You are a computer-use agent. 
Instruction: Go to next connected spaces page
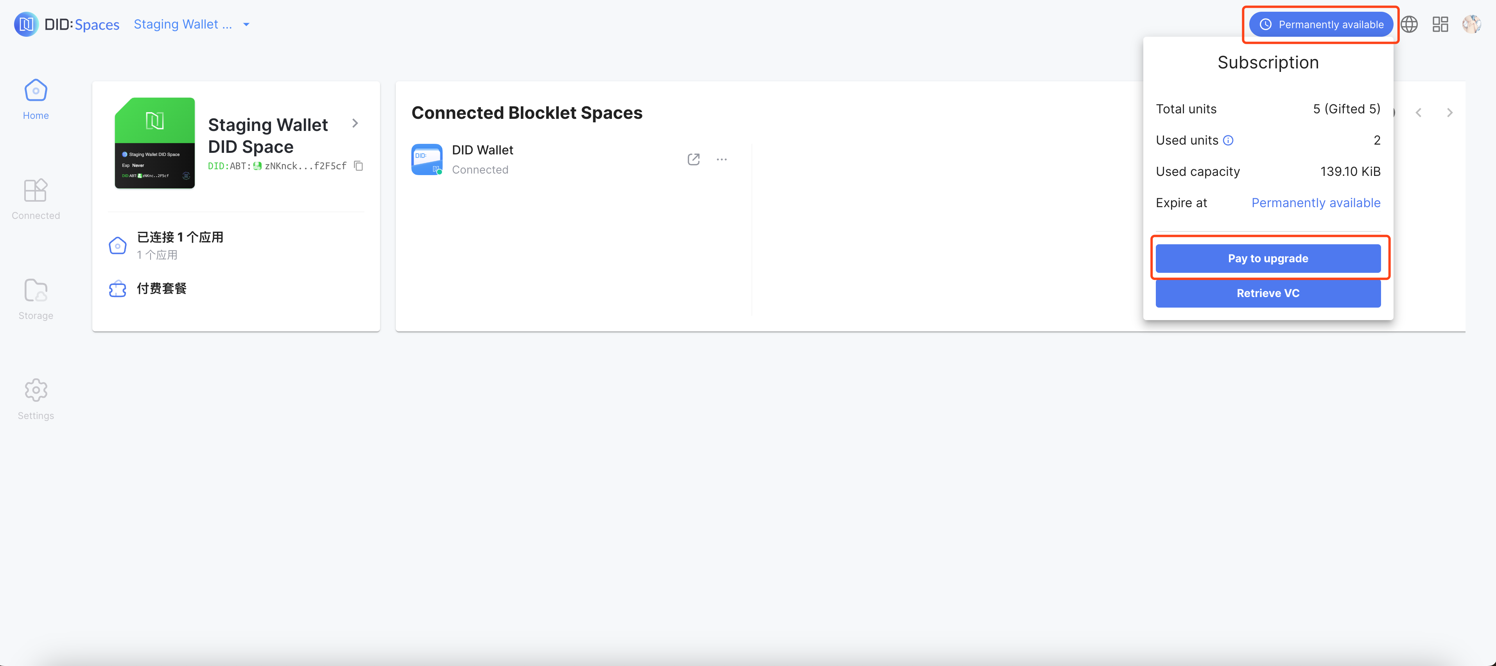click(x=1449, y=113)
